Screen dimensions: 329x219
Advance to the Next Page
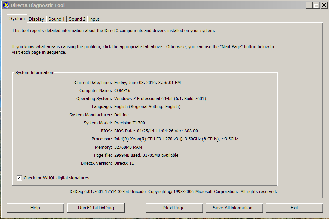click(x=174, y=208)
